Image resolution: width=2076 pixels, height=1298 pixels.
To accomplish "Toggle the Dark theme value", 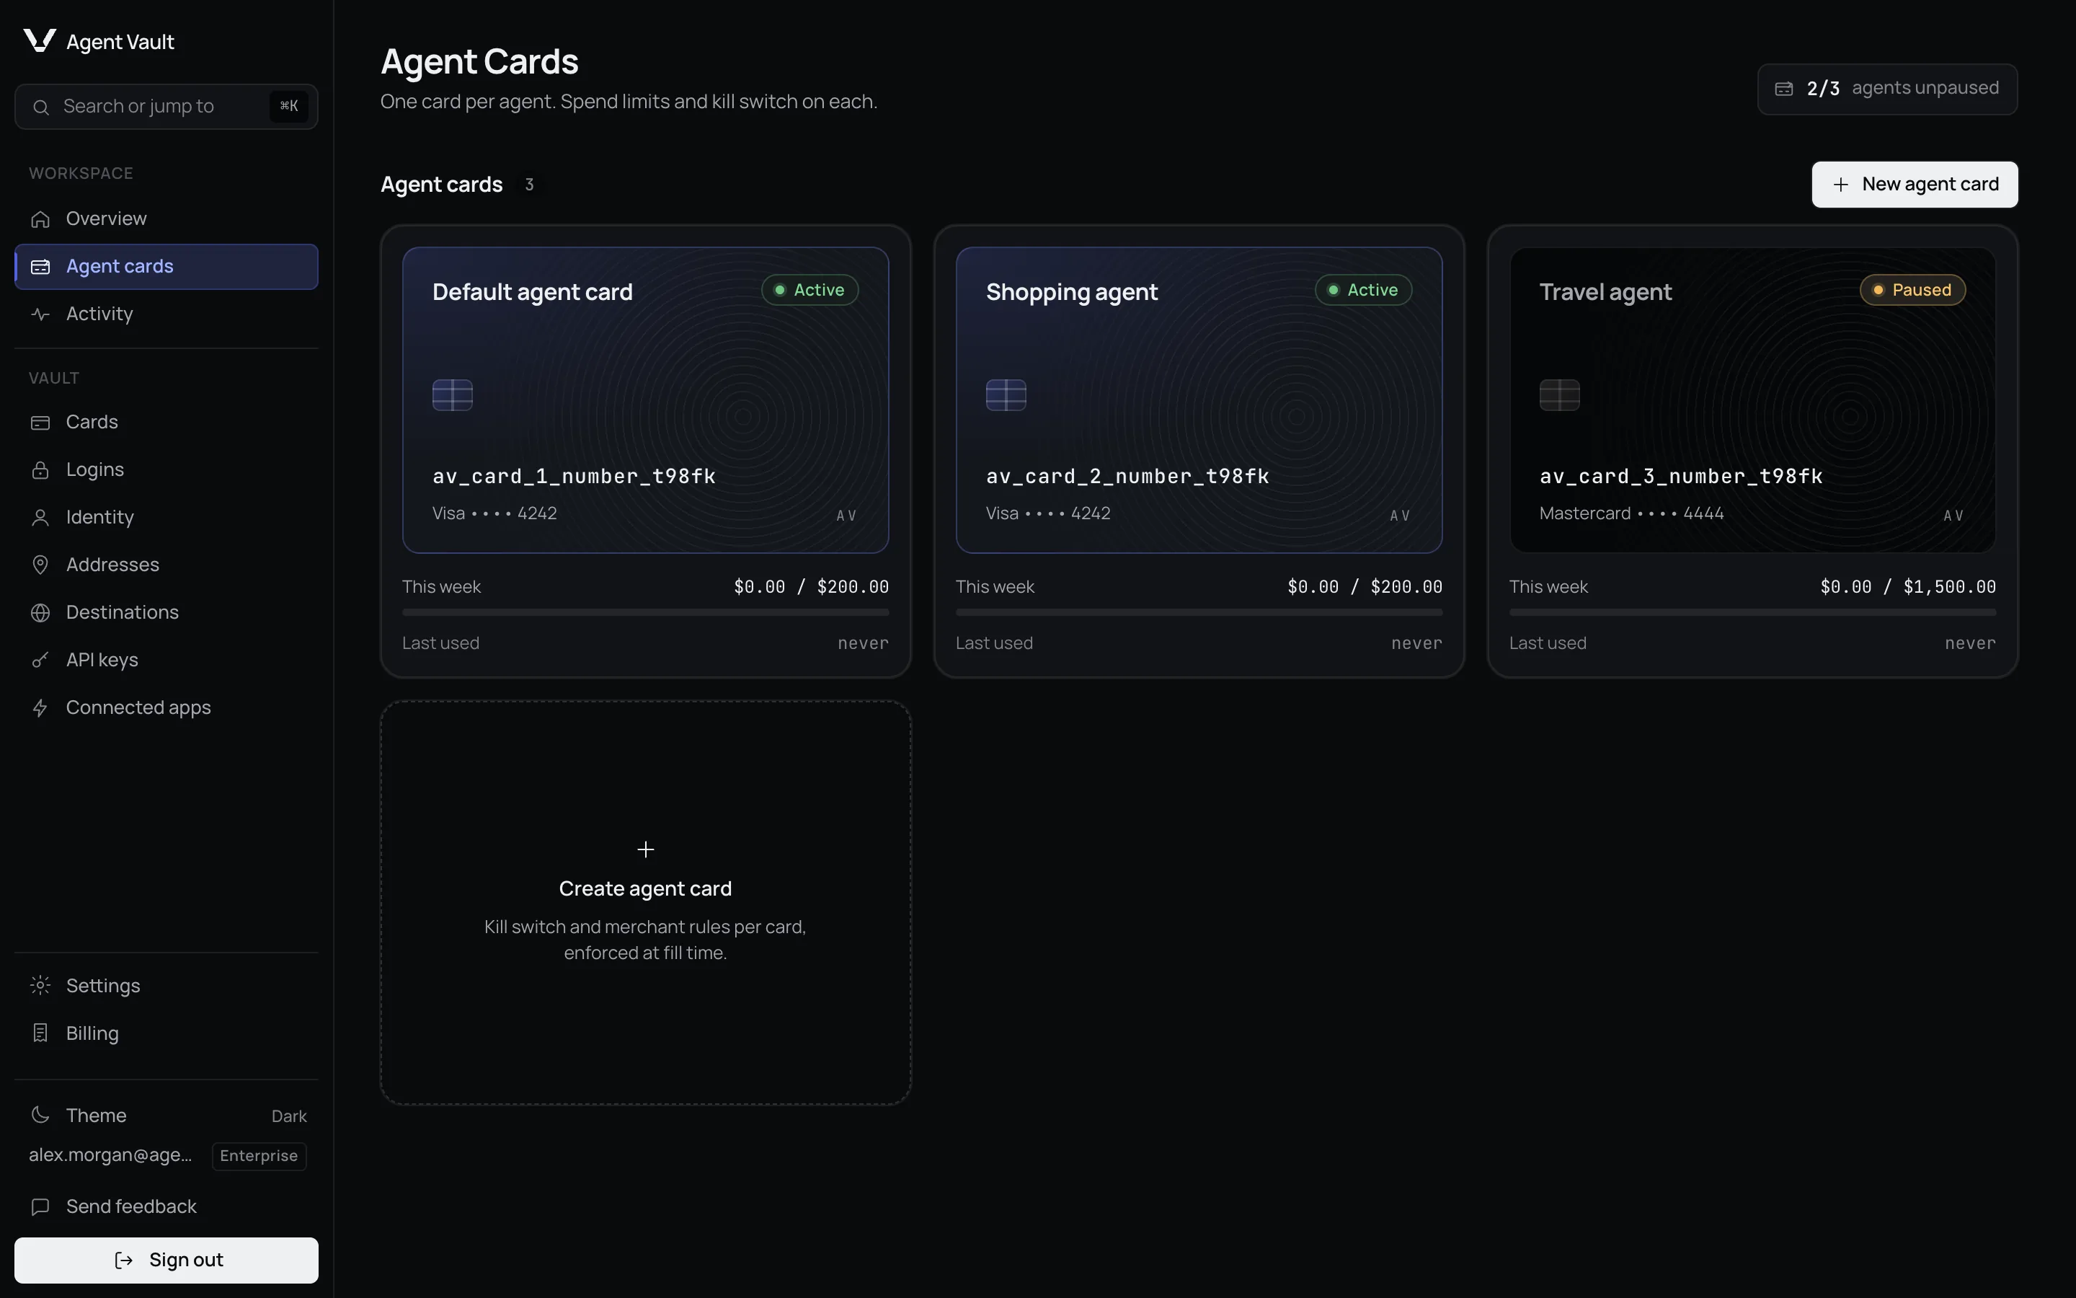I will (x=289, y=1116).
